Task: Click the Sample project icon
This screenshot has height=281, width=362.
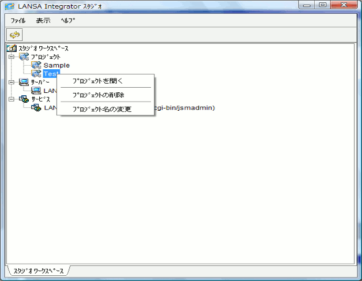Action: pos(36,65)
